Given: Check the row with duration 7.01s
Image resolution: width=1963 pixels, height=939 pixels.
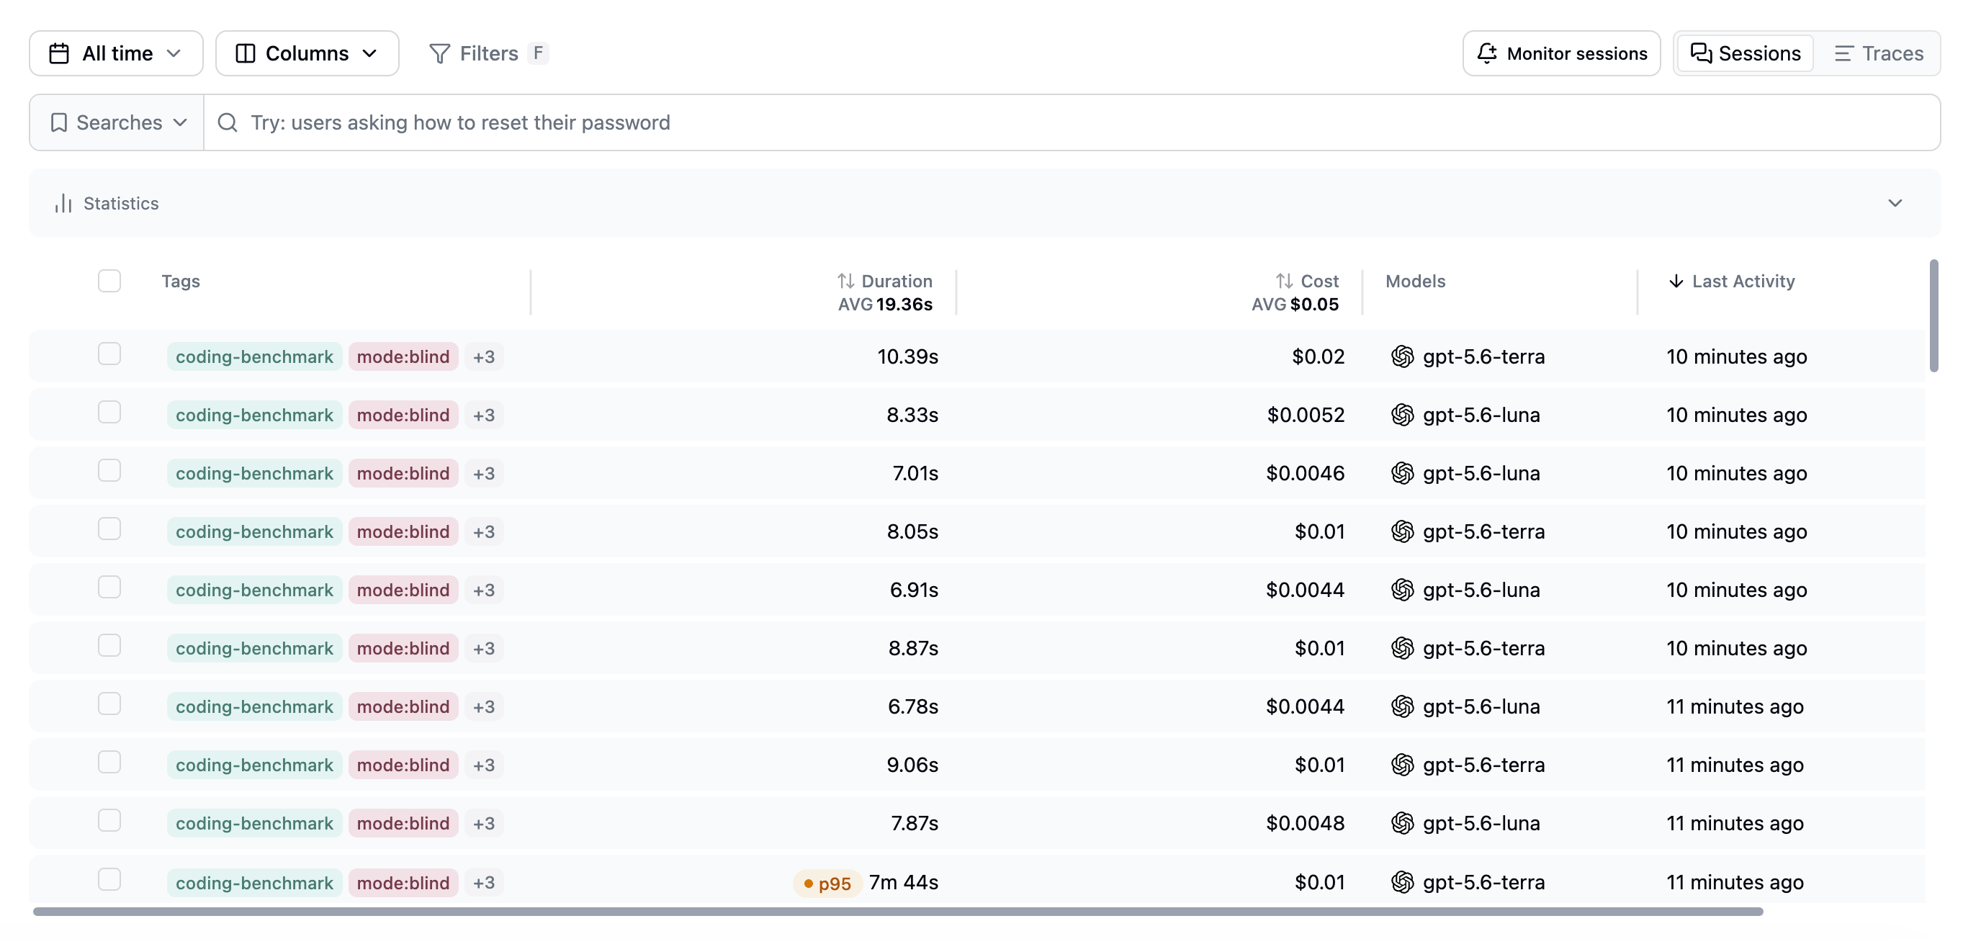Looking at the screenshot, I should pyautogui.click(x=109, y=471).
